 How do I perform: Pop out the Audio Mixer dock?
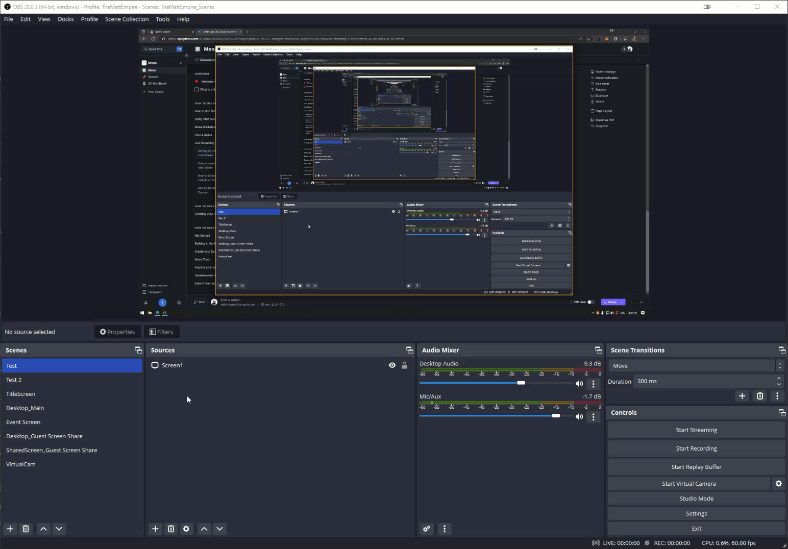pyautogui.click(x=598, y=350)
